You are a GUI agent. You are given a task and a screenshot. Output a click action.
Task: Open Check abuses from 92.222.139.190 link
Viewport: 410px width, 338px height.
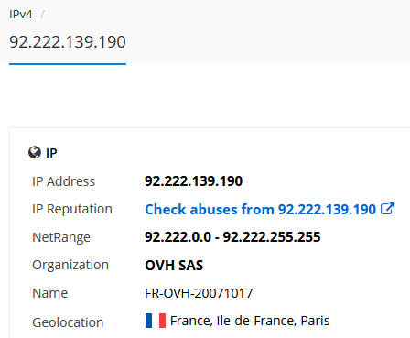(x=260, y=209)
